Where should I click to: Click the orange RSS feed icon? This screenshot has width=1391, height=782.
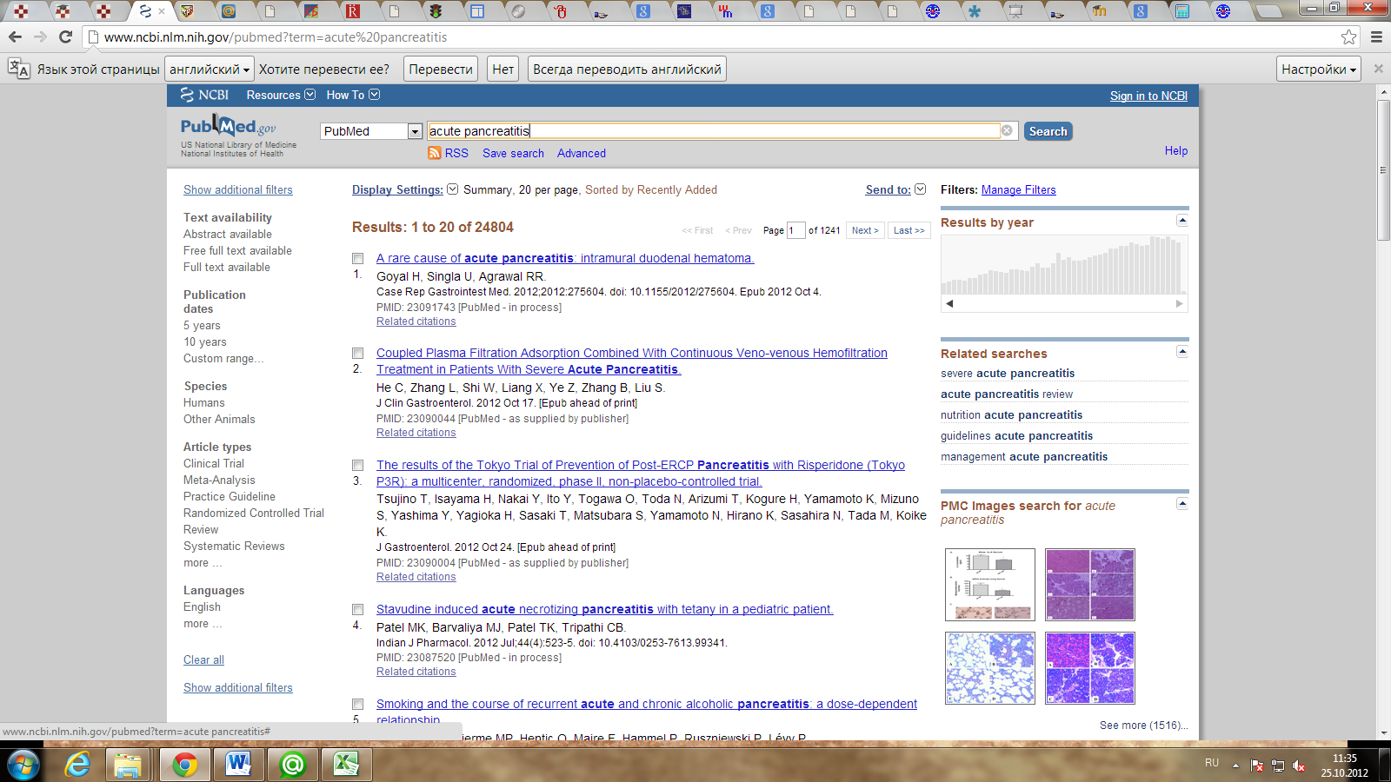point(434,153)
